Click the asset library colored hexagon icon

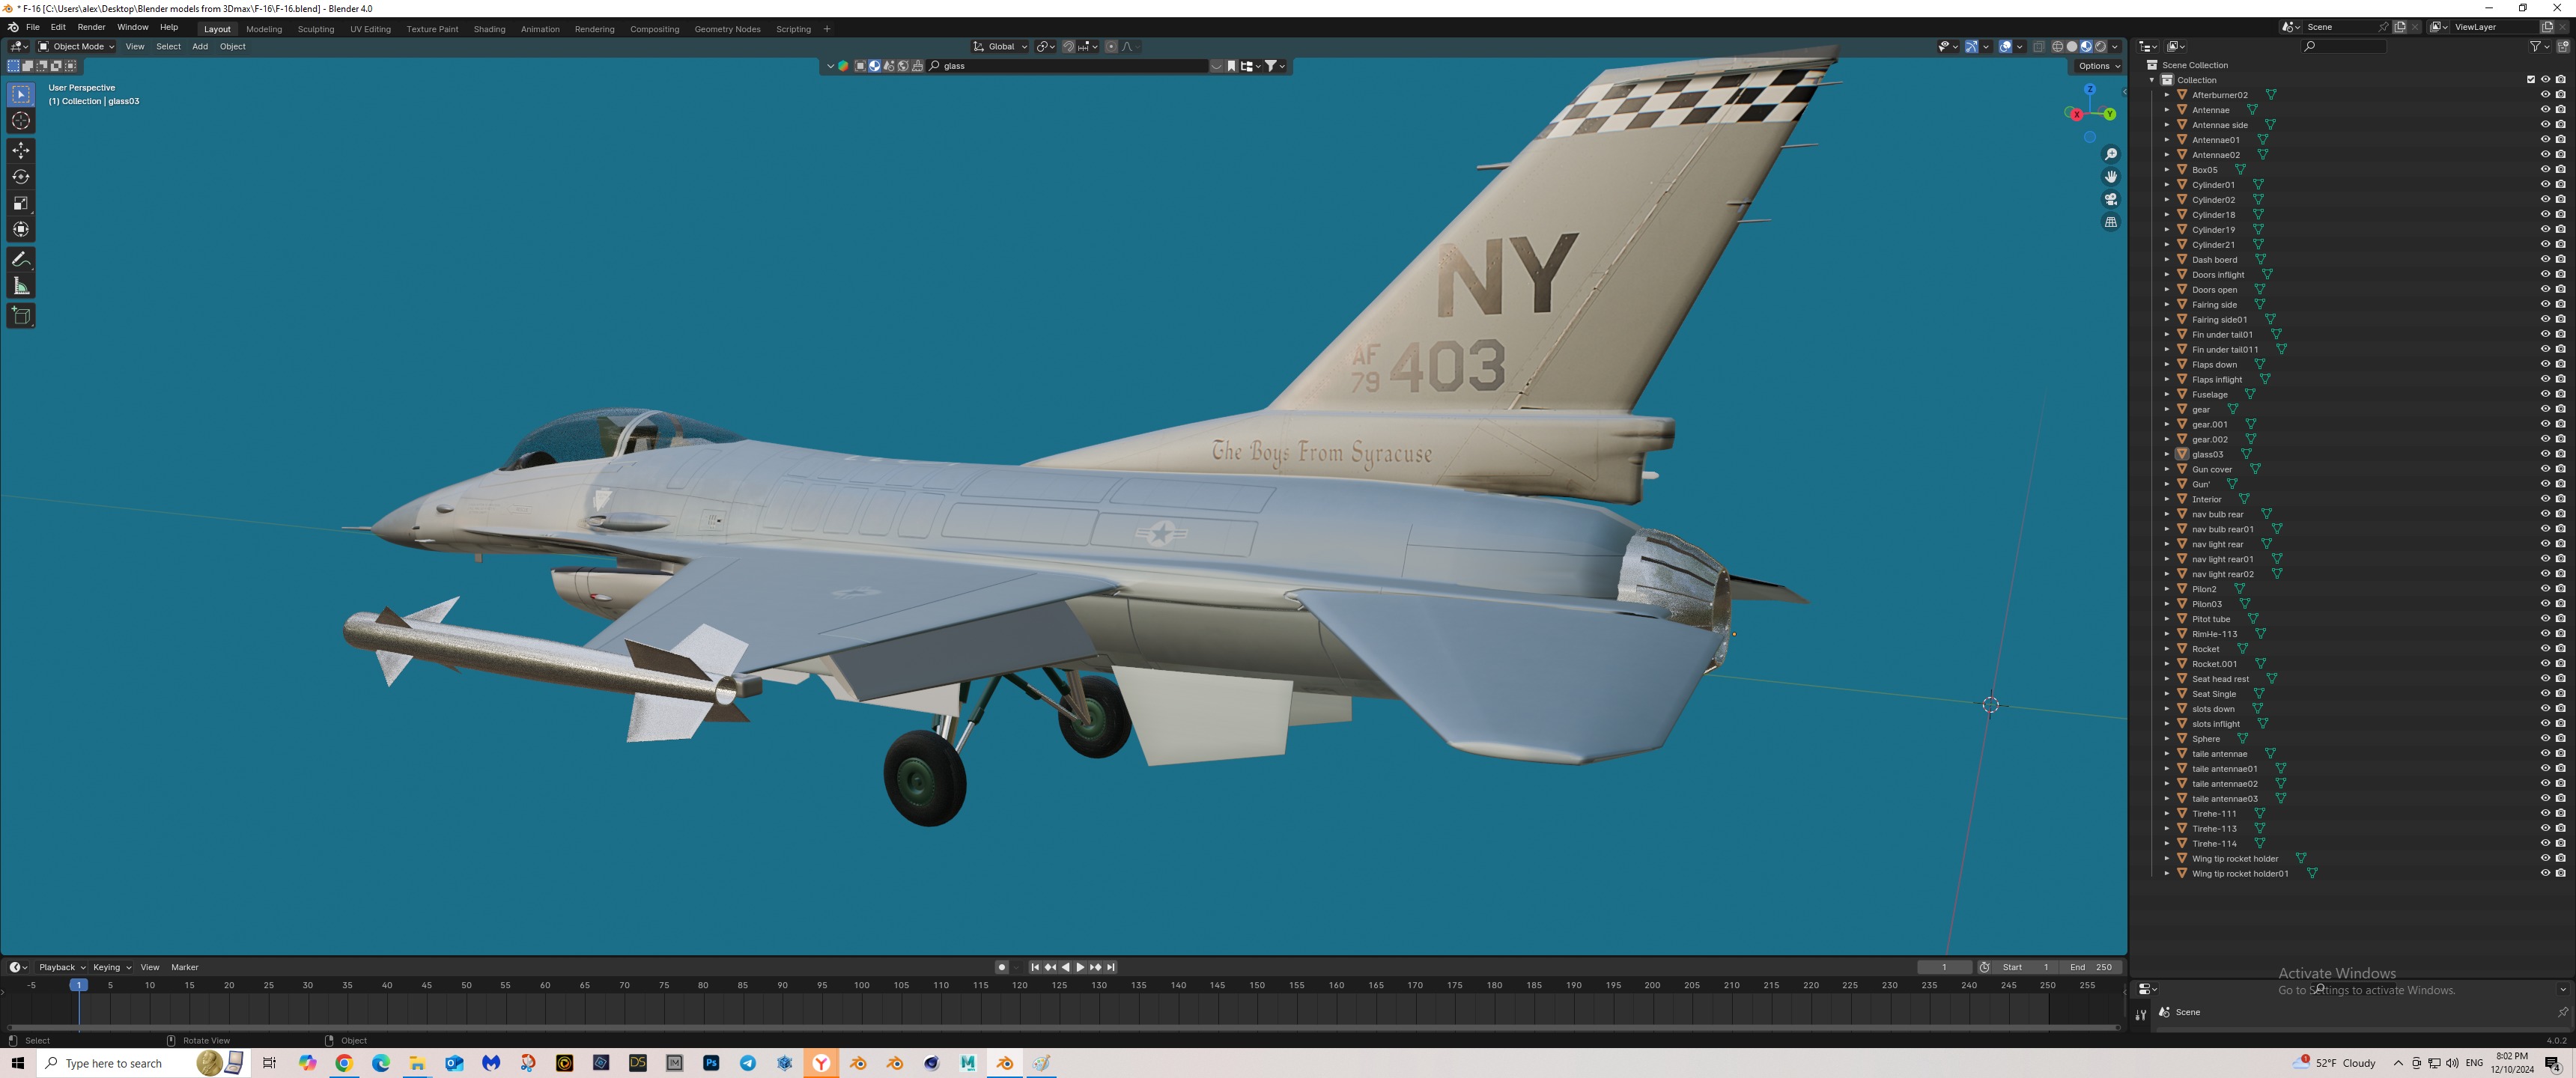[x=843, y=66]
